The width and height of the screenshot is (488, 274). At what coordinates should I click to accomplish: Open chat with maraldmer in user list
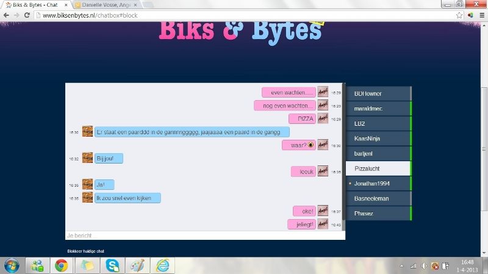pyautogui.click(x=378, y=109)
